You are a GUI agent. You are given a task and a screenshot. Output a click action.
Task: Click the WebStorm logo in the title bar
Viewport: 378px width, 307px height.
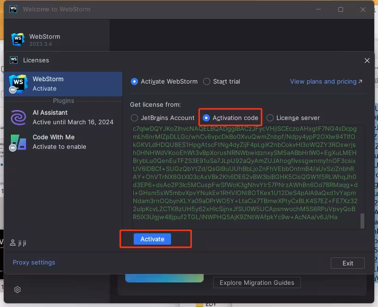pos(13,9)
